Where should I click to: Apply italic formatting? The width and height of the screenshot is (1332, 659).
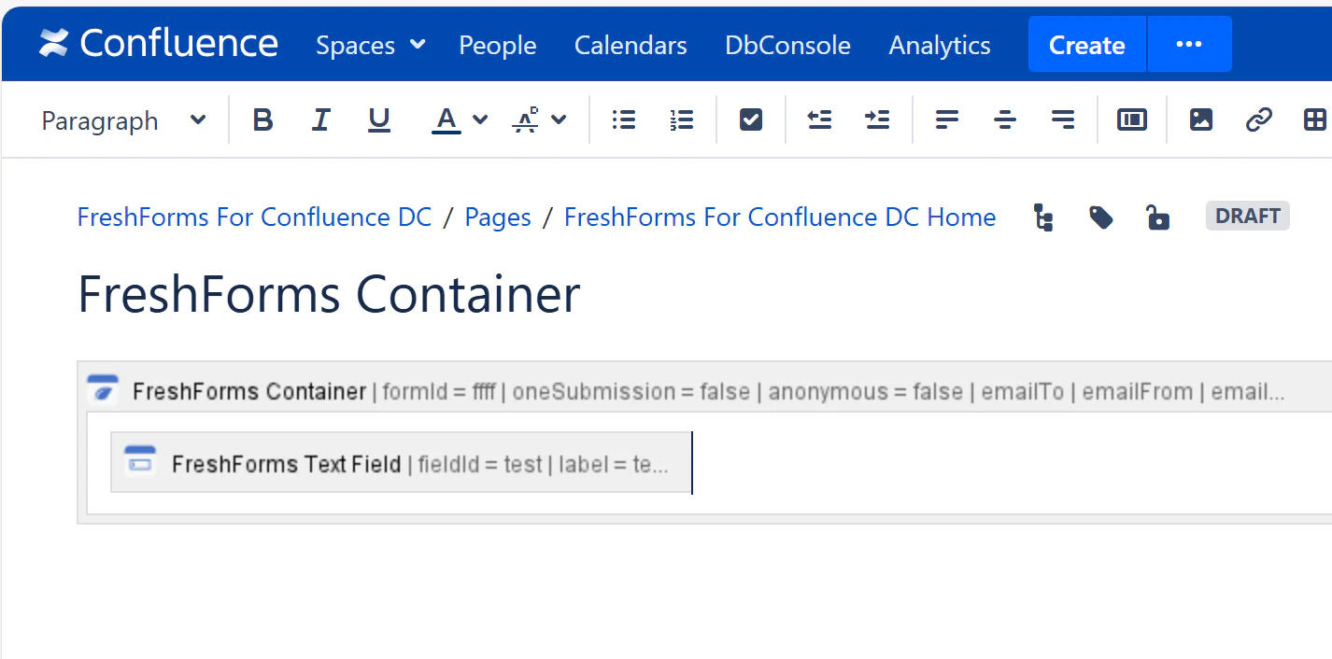320,119
